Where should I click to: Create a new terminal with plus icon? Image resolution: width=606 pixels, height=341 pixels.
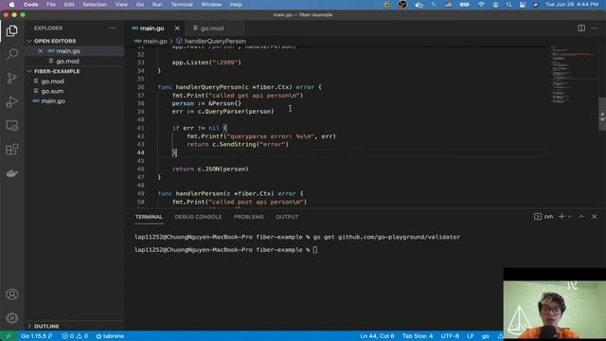(561, 217)
